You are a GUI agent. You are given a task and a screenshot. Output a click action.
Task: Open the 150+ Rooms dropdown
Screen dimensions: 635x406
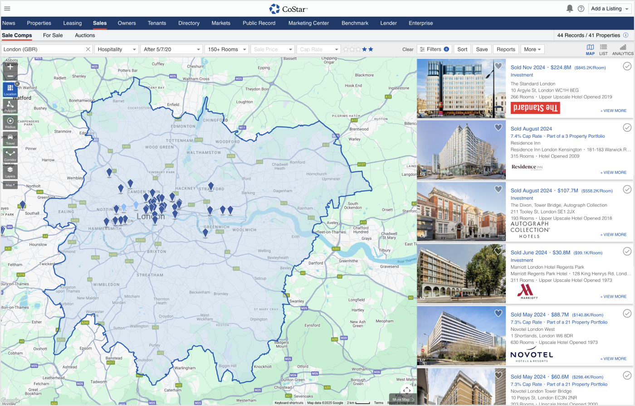[226, 49]
